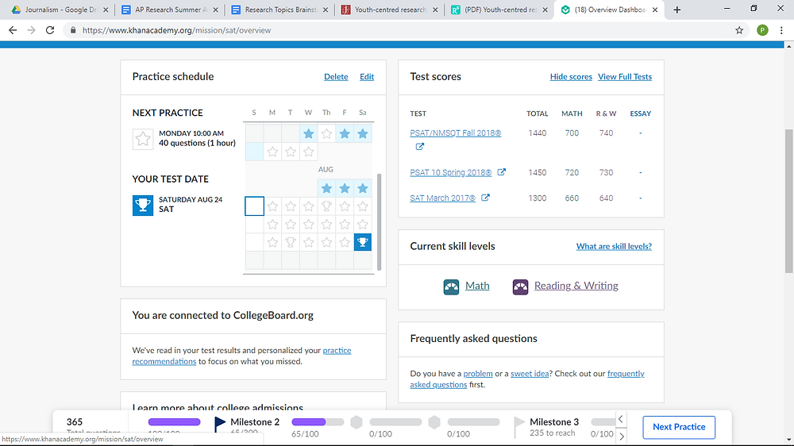Open external link icon beside PSAT/NMSQT Fall 2018
794x446 pixels.
420,146
